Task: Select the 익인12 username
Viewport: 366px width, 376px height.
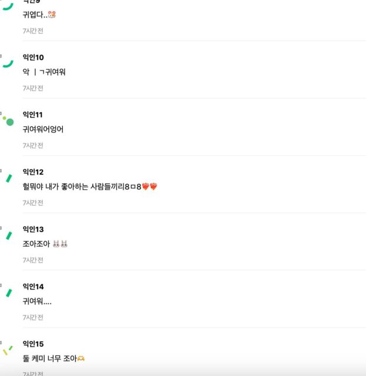Action: [33, 172]
